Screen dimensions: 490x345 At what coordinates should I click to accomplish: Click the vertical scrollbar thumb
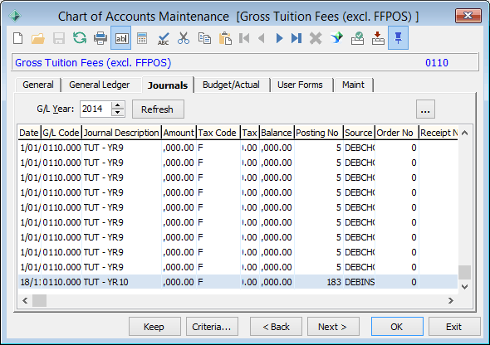tap(465, 272)
